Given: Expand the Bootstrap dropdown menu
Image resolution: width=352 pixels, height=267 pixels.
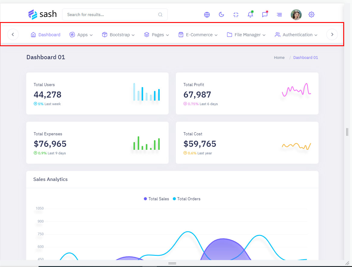Looking at the screenshot, I should tap(118, 35).
